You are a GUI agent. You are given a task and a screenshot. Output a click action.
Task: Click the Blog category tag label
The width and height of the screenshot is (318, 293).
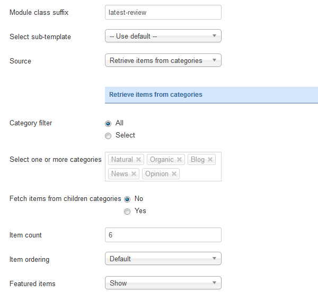(x=198, y=160)
